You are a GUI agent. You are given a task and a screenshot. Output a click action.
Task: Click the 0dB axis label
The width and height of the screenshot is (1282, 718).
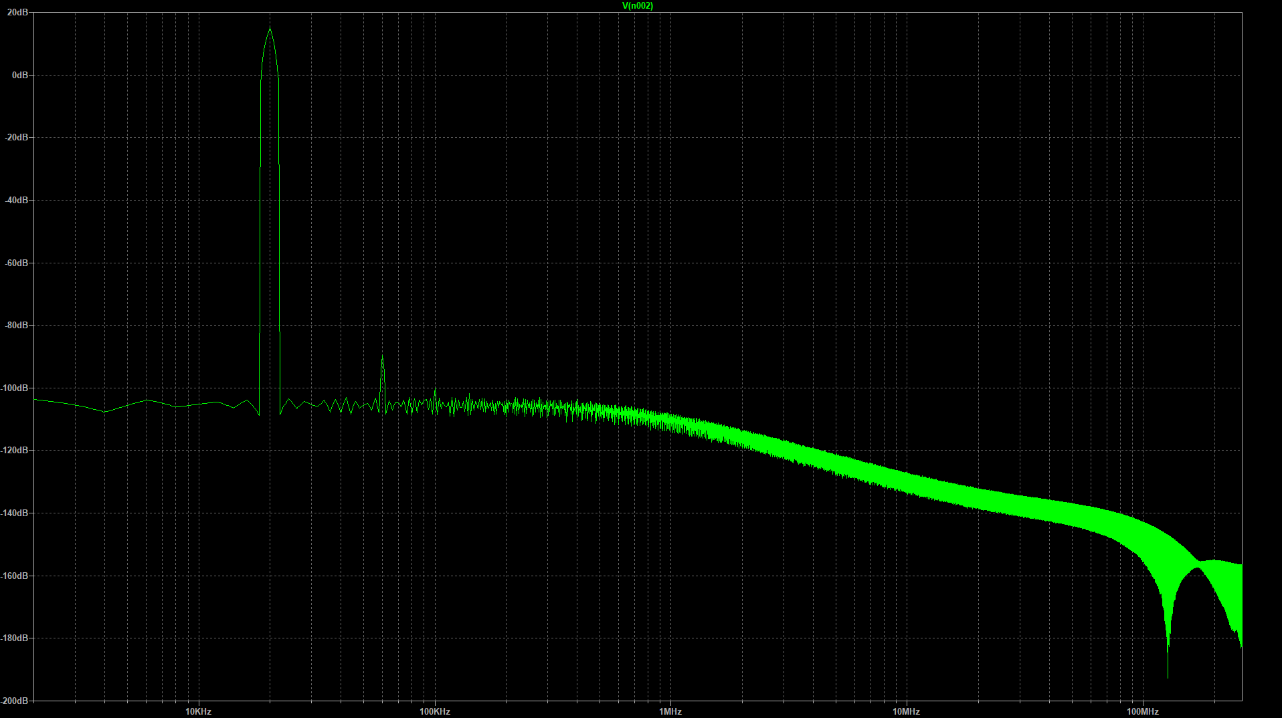point(20,75)
